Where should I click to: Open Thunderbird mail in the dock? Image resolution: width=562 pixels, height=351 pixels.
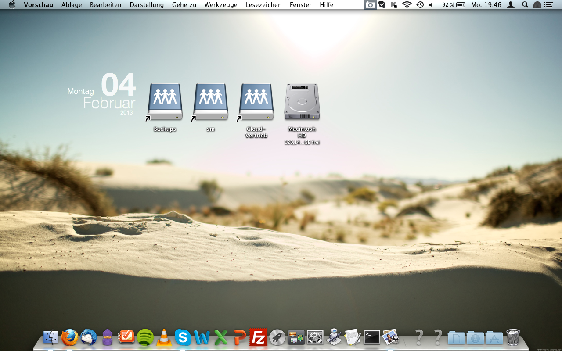[x=88, y=337]
